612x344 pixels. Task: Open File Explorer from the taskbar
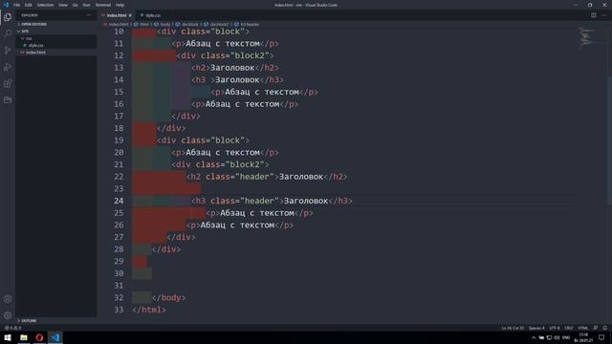[24, 337]
